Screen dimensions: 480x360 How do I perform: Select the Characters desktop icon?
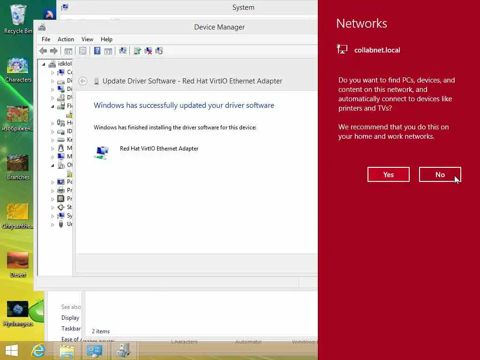coord(18,70)
